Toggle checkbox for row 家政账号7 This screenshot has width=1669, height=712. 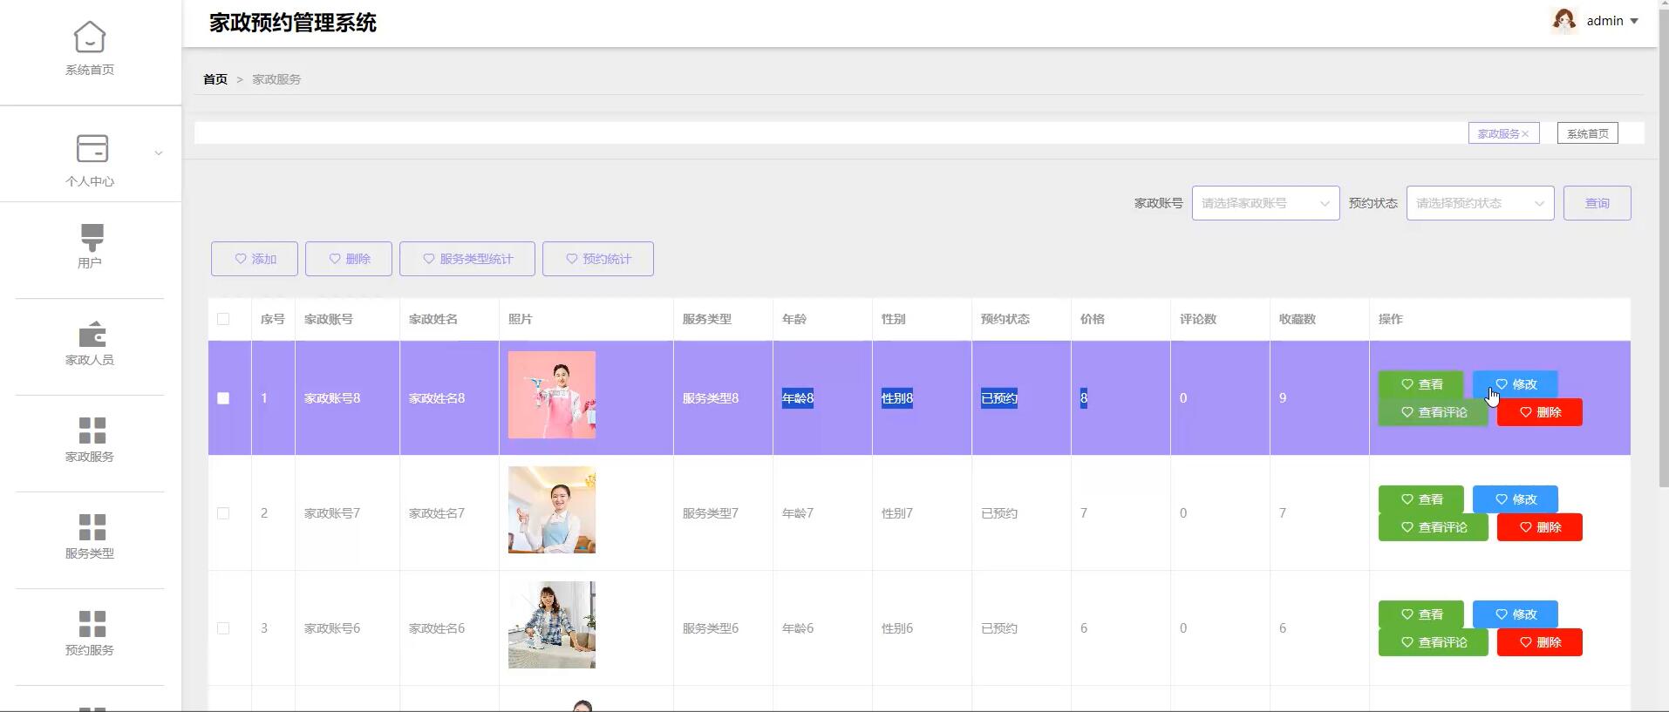(223, 513)
